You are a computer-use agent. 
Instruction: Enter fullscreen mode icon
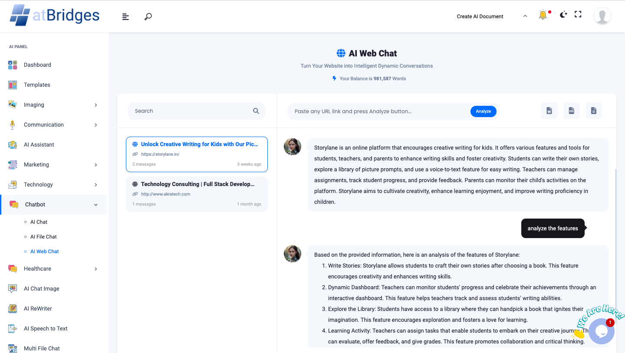[578, 14]
